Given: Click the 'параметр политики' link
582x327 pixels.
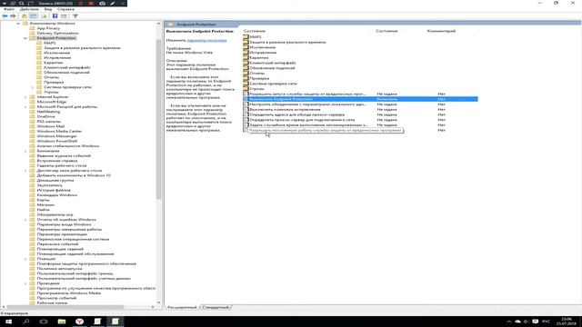Looking at the screenshot, I should click(206, 40).
